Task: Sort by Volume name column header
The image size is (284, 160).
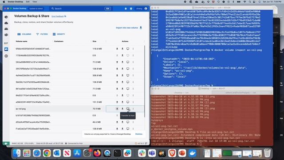Action: [x=21, y=41]
